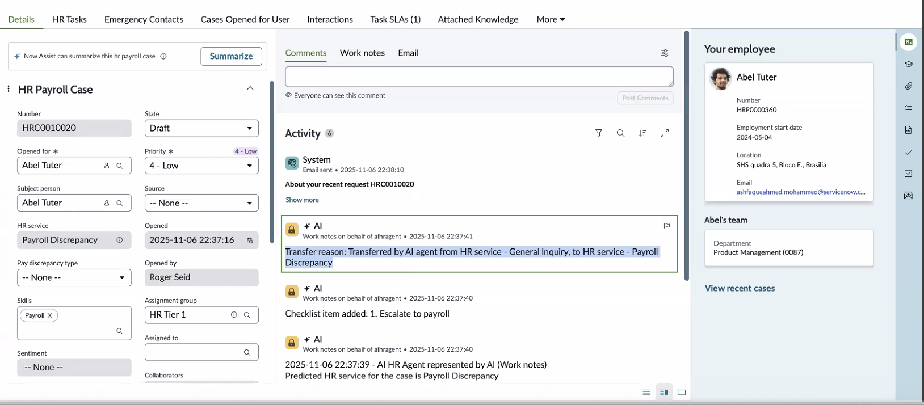
Task: Look up Opened for field record
Action: tap(120, 166)
